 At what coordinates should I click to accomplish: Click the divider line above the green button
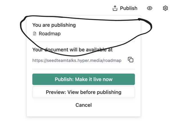pyautogui.click(x=84, y=69)
